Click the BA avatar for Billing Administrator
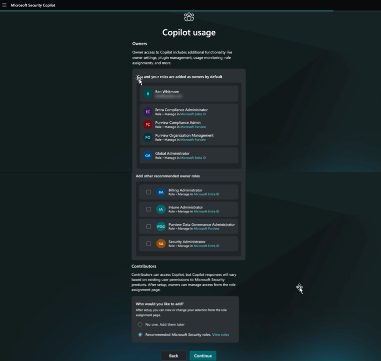 (161, 192)
